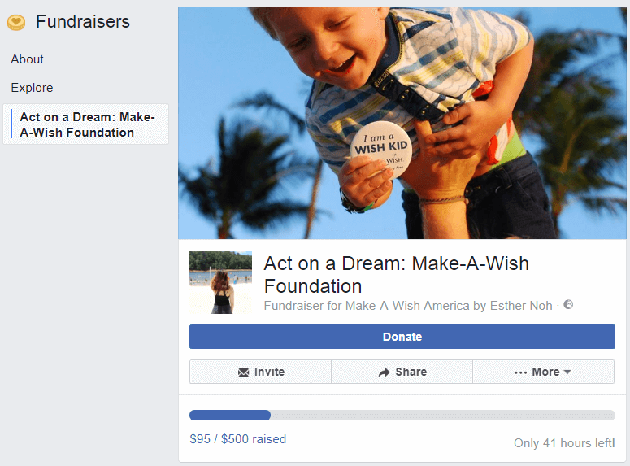Click the Act on a Dream fundraiser title

pos(396,275)
